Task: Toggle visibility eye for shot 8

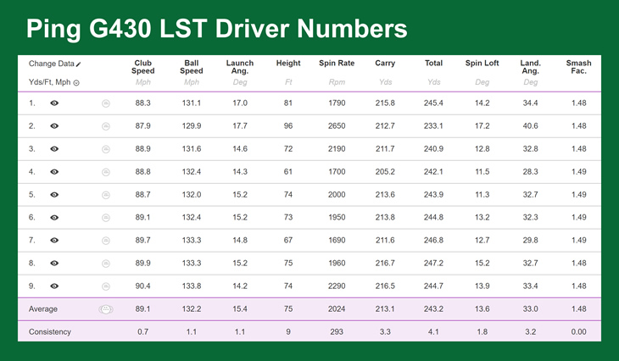Action: coord(54,264)
